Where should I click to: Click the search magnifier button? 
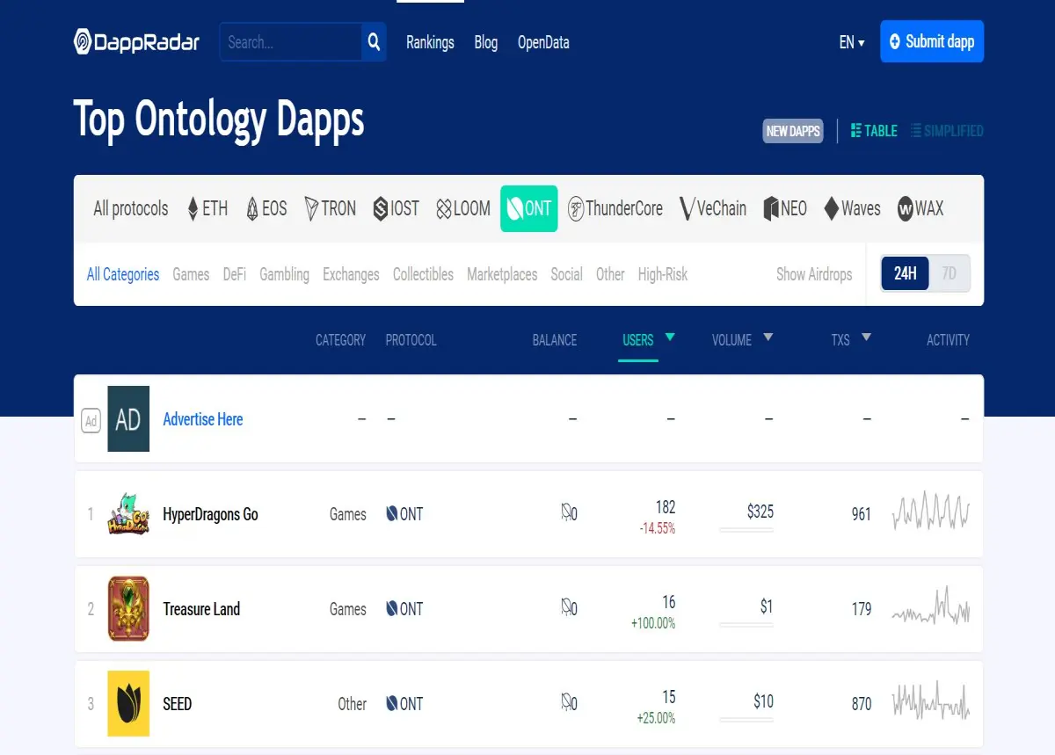pyautogui.click(x=374, y=41)
